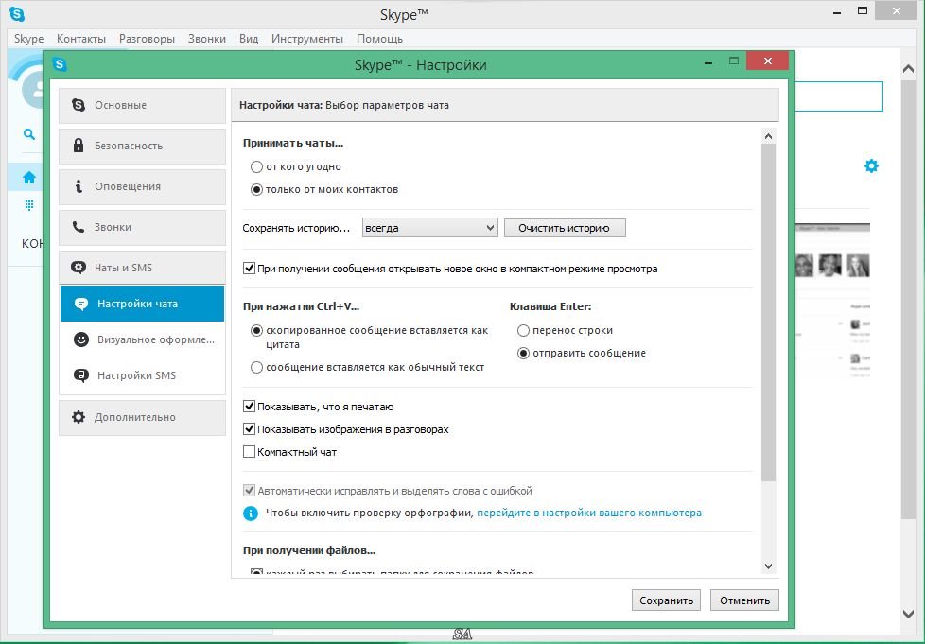Open the Инструменты menu
Screen dimensions: 925x644
pos(307,39)
